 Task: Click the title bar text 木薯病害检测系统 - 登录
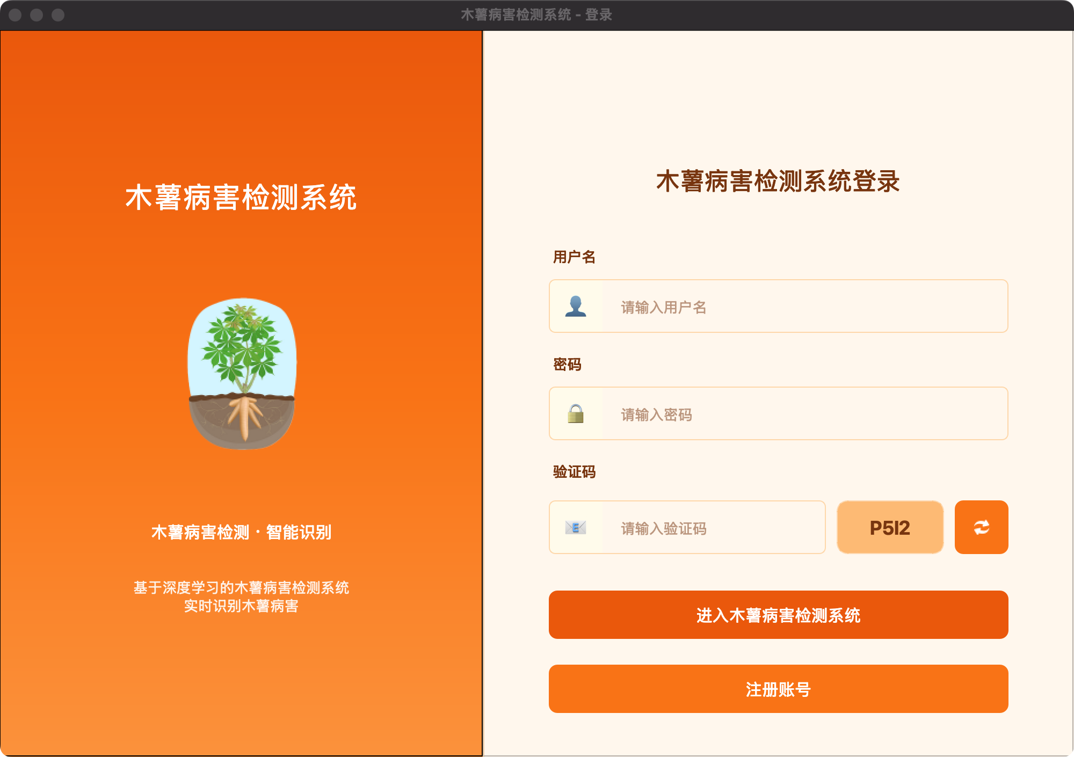(x=536, y=15)
